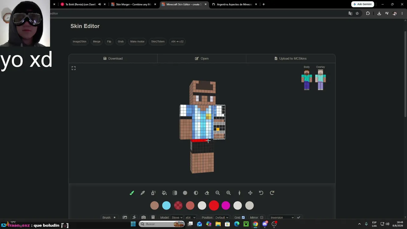Confirm with the checkmark beside Inversion
The width and height of the screenshot is (407, 229).
[298, 218]
